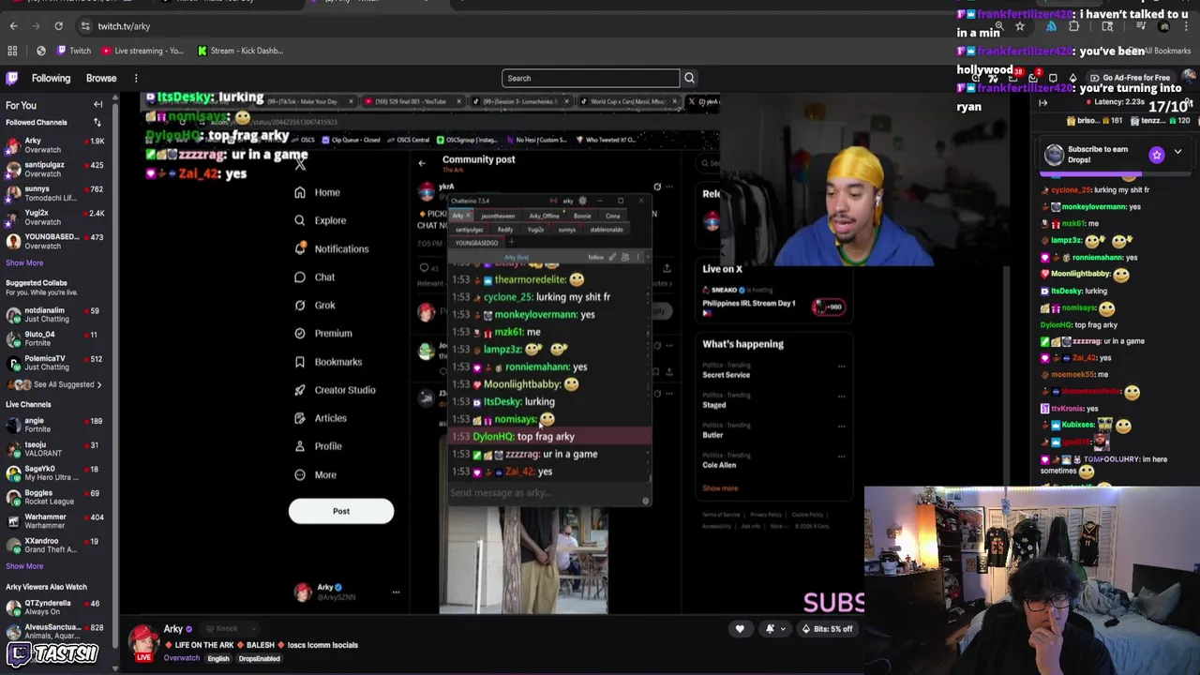Open the Overwatch category link

[181, 658]
